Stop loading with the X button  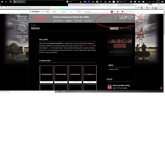click(x=6, y=7)
